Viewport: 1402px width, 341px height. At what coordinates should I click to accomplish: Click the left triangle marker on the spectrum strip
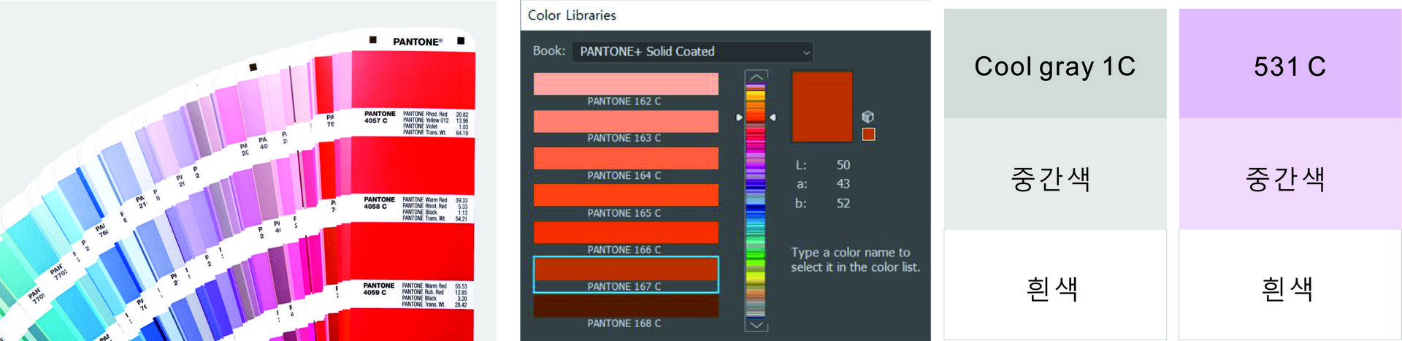[739, 117]
